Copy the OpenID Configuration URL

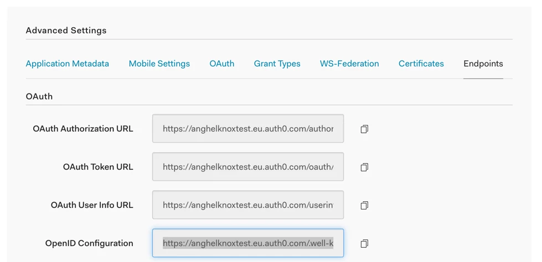(364, 244)
